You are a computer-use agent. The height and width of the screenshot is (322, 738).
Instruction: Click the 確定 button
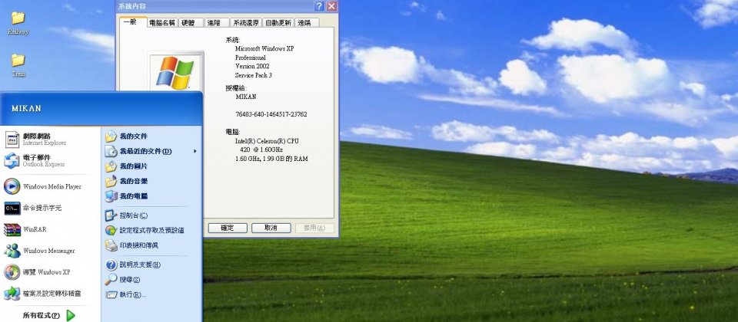(x=228, y=228)
